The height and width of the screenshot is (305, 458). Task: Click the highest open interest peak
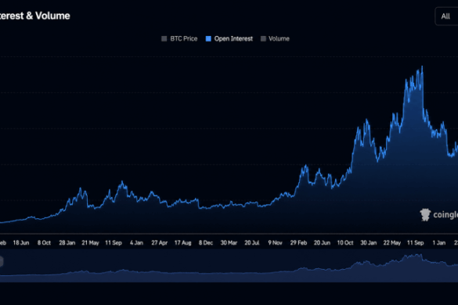tap(422, 67)
